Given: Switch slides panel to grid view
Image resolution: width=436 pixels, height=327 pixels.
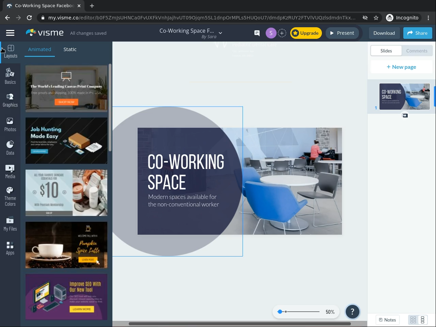Looking at the screenshot, I should point(413,320).
